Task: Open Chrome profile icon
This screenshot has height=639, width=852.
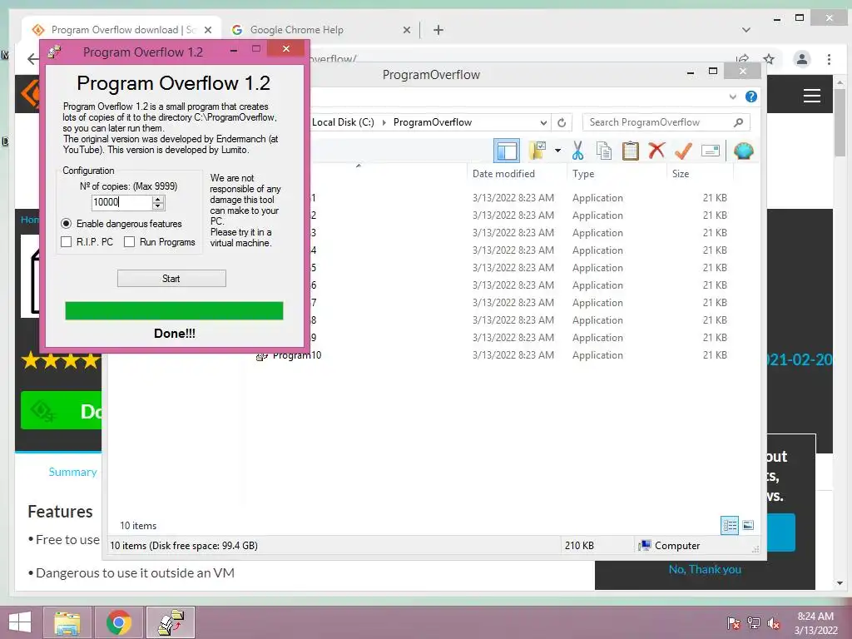Action: point(802,59)
